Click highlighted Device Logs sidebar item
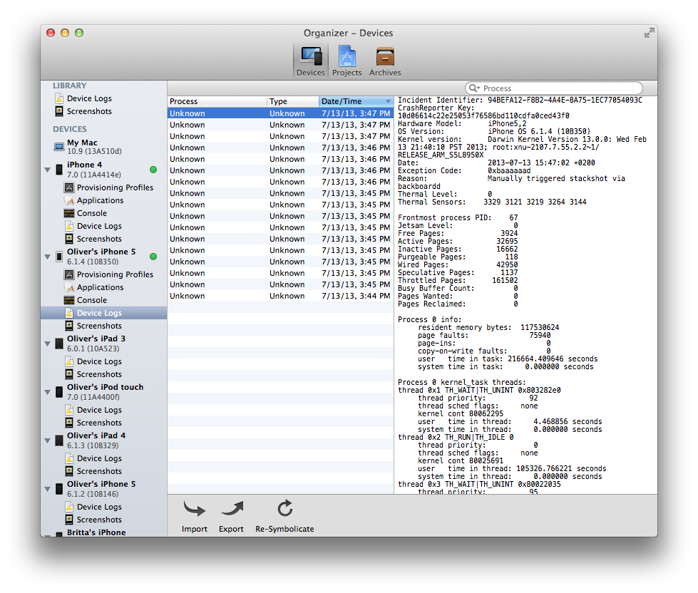The width and height of the screenshot is (698, 593). [x=103, y=313]
